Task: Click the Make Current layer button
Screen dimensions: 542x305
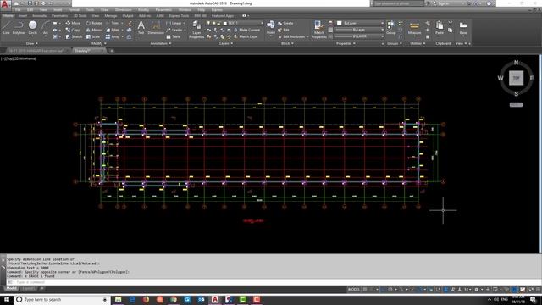Action: tap(246, 30)
